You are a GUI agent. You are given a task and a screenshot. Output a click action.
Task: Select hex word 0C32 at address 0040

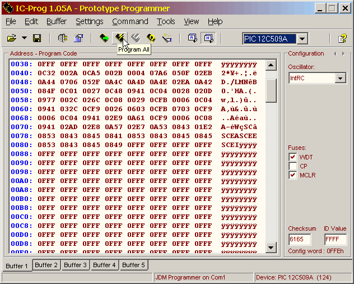coord(46,73)
